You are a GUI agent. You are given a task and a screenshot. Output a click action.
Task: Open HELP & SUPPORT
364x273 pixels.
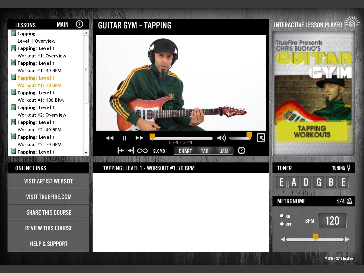click(x=48, y=244)
